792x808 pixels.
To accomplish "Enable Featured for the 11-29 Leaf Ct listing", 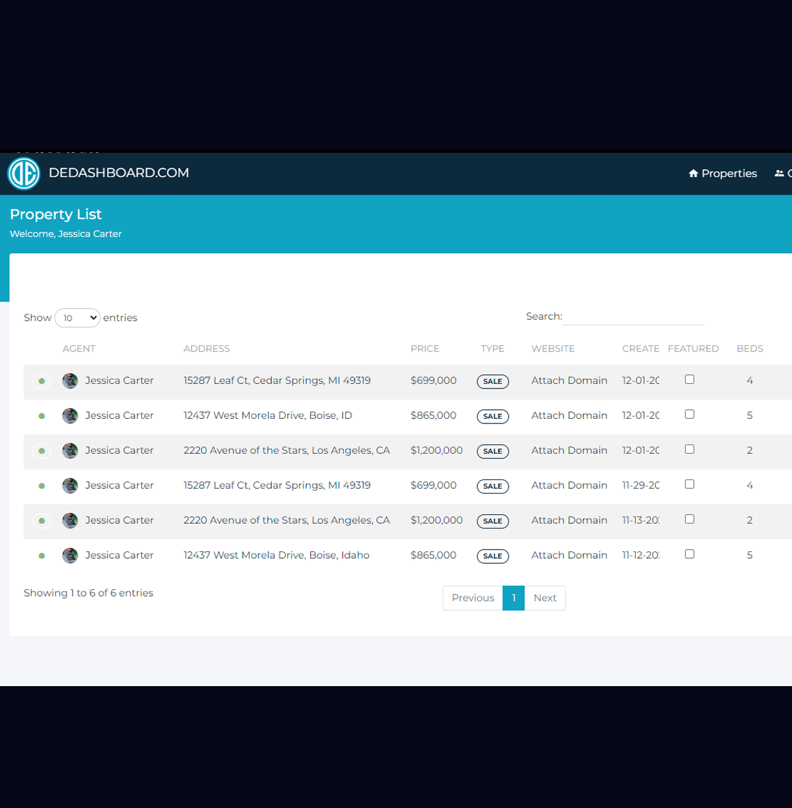I will (689, 485).
